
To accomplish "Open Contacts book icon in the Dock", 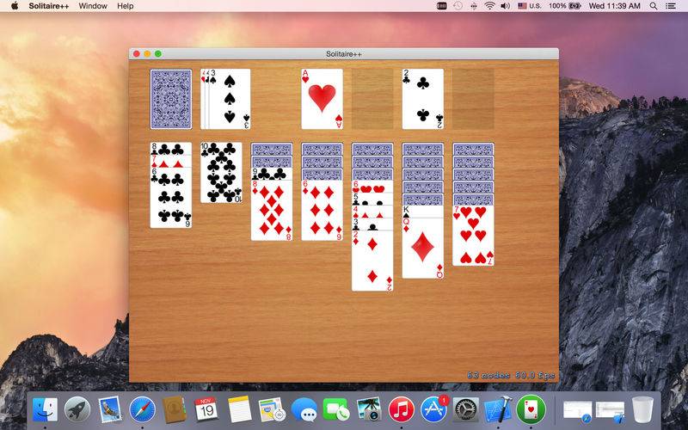I will pos(175,410).
